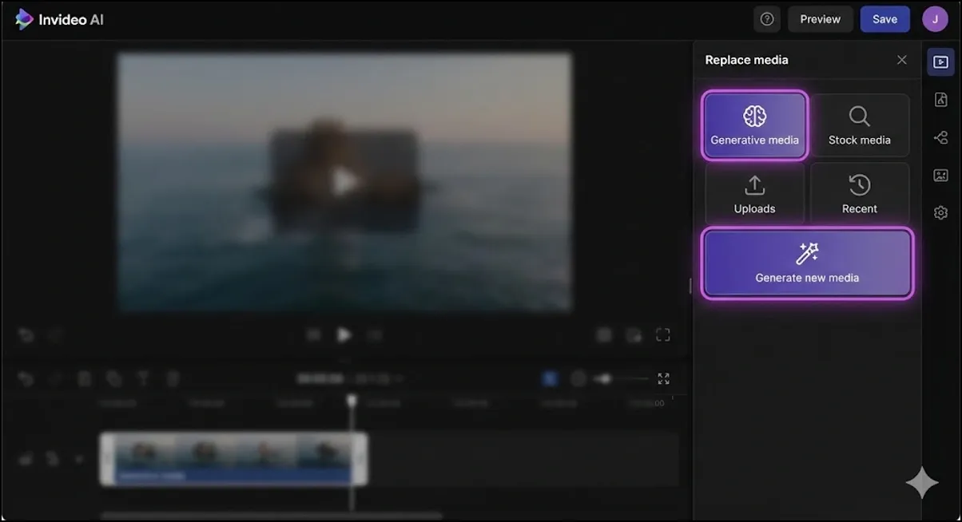Click the Generate new media button
The width and height of the screenshot is (962, 522).
coord(806,263)
